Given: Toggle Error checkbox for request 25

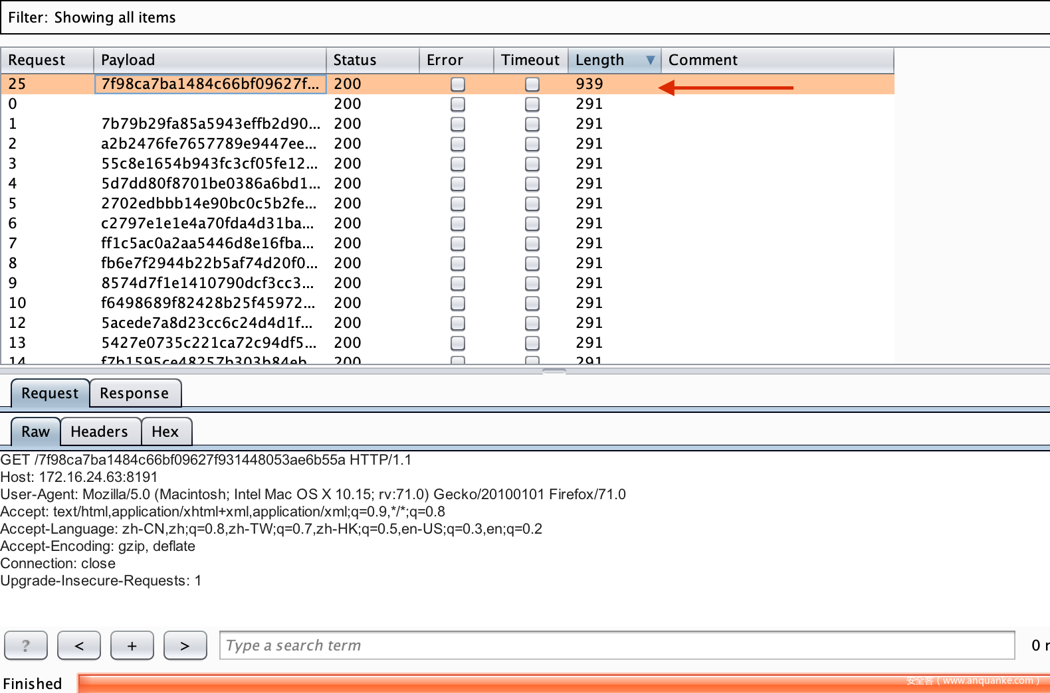Looking at the screenshot, I should [x=458, y=84].
